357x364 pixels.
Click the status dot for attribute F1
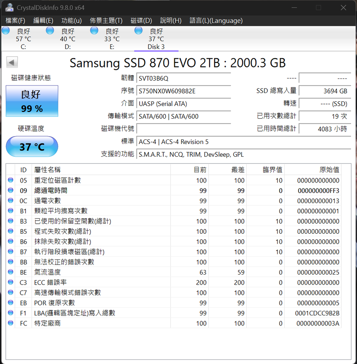pyautogui.click(x=11, y=313)
